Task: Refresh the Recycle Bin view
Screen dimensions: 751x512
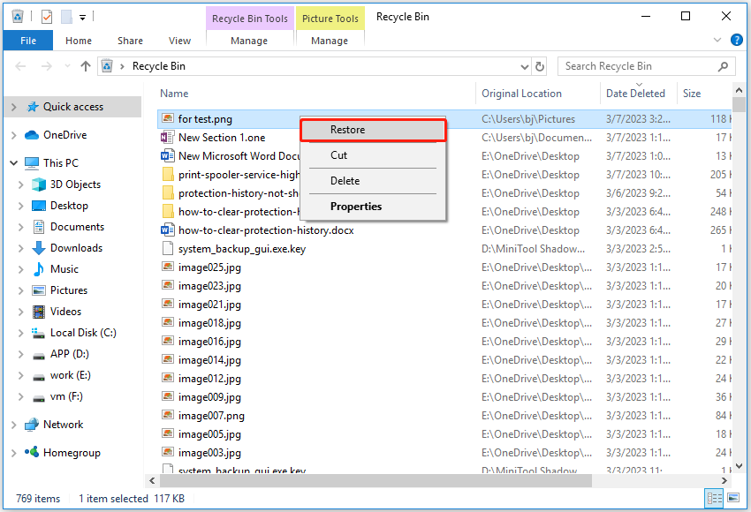Action: point(539,66)
